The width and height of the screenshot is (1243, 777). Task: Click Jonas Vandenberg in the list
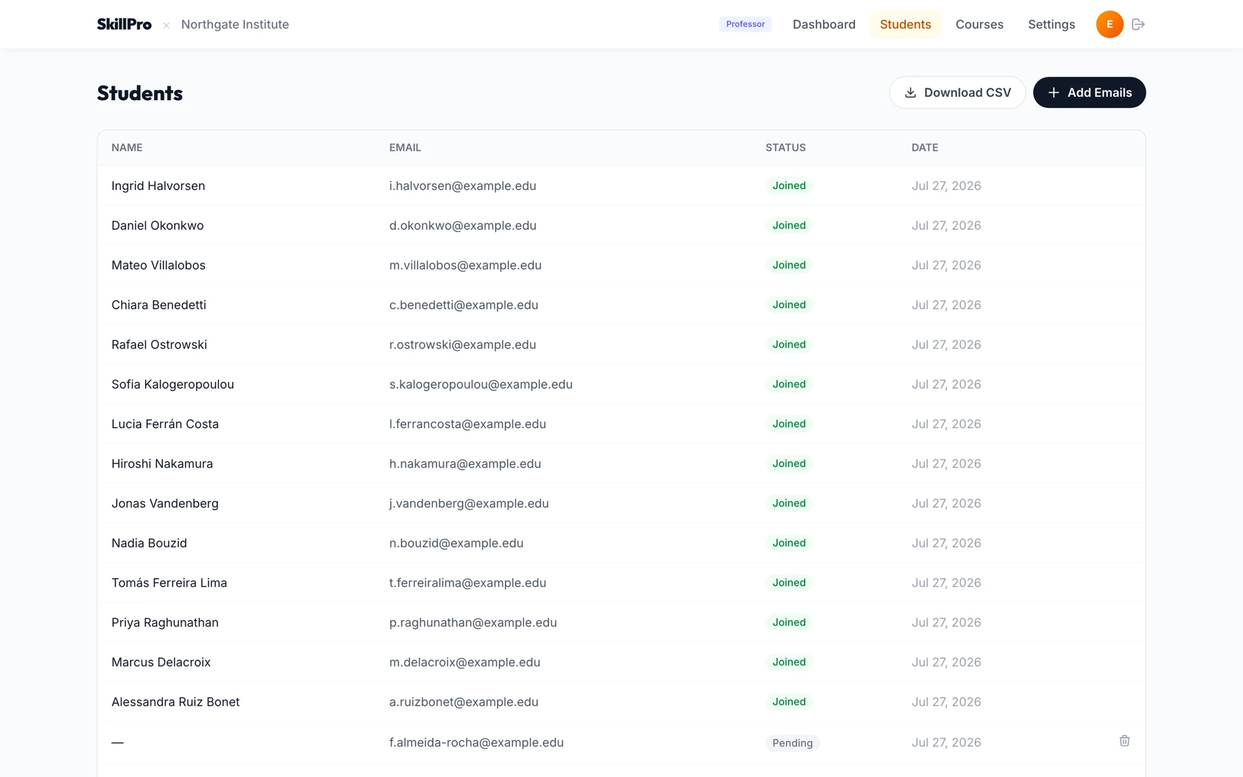click(x=165, y=503)
